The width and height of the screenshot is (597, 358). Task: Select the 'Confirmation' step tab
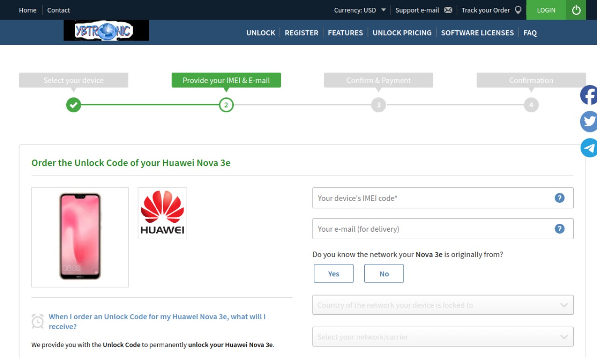[531, 80]
